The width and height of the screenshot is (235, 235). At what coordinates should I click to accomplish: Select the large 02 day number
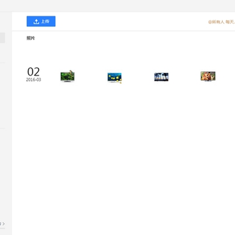click(x=33, y=72)
